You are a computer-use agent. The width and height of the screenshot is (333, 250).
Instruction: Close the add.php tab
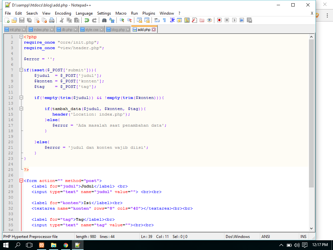tap(153, 30)
